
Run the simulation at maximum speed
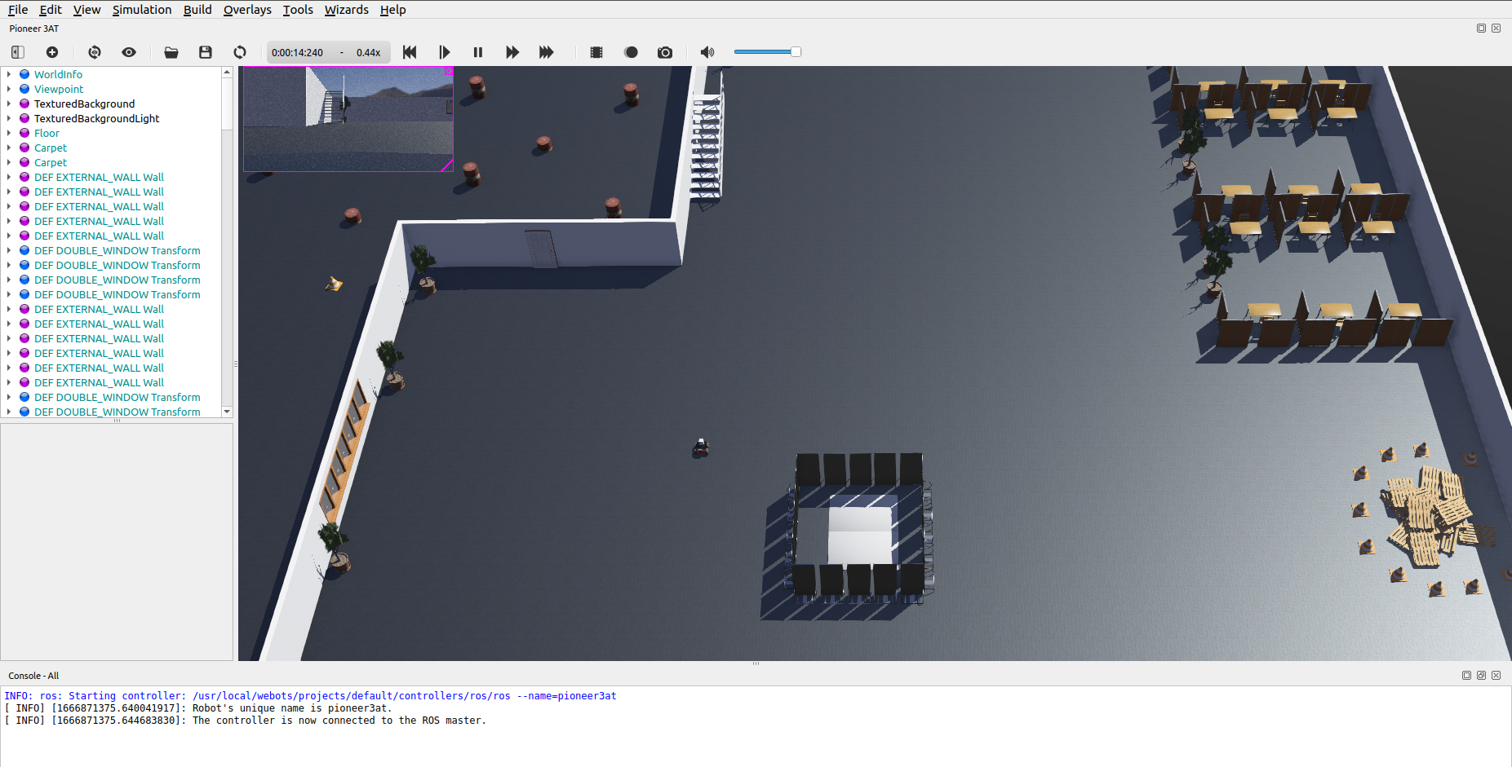547,51
